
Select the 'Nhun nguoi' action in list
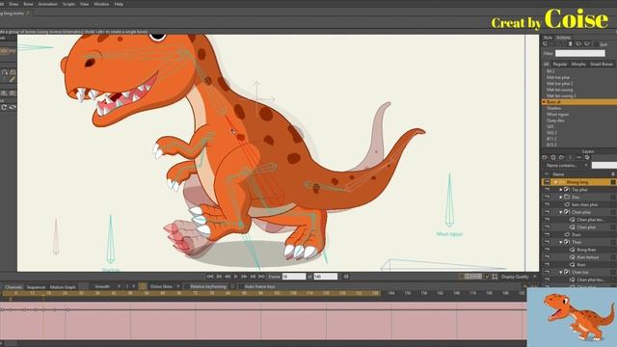point(557,114)
